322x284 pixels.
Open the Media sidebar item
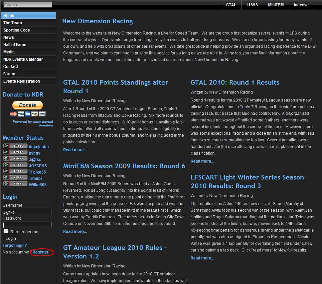coord(28,52)
